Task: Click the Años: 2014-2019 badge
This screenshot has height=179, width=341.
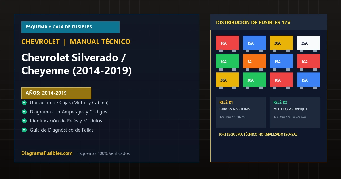Action: point(56,93)
